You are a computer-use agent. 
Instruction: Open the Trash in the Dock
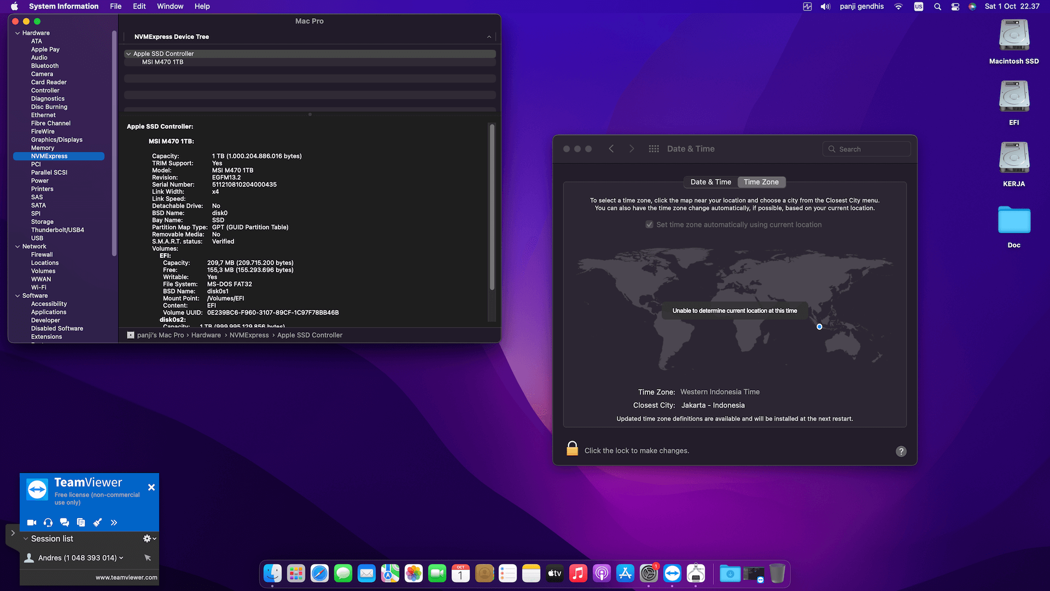pyautogui.click(x=777, y=573)
